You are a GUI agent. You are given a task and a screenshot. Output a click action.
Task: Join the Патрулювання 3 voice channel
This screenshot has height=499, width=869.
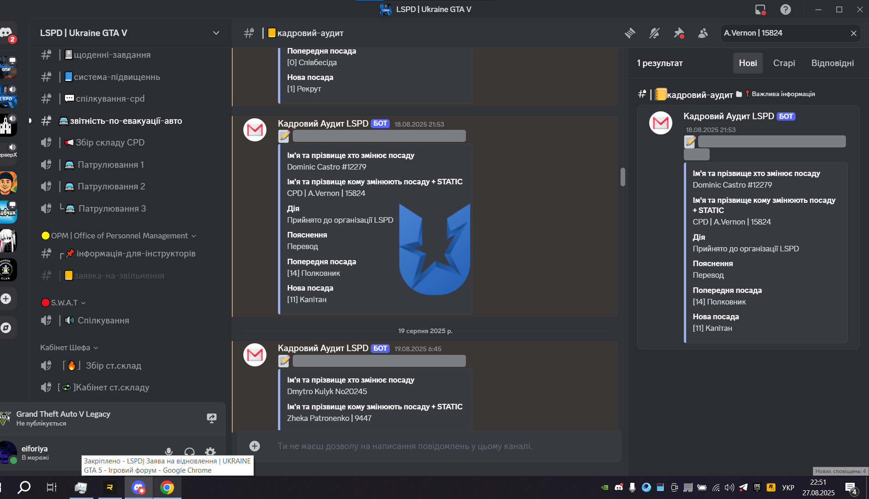(130, 208)
